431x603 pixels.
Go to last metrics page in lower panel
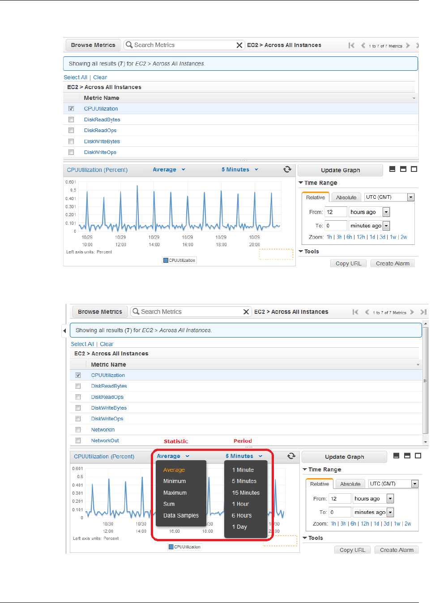click(423, 312)
